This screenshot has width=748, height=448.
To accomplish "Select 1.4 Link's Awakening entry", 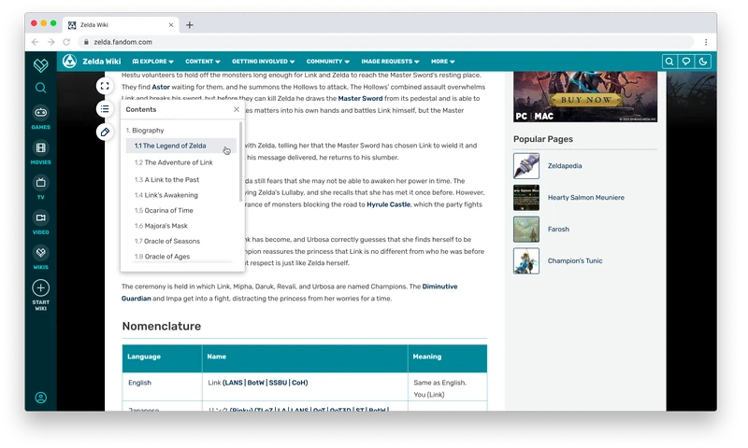I will (166, 195).
